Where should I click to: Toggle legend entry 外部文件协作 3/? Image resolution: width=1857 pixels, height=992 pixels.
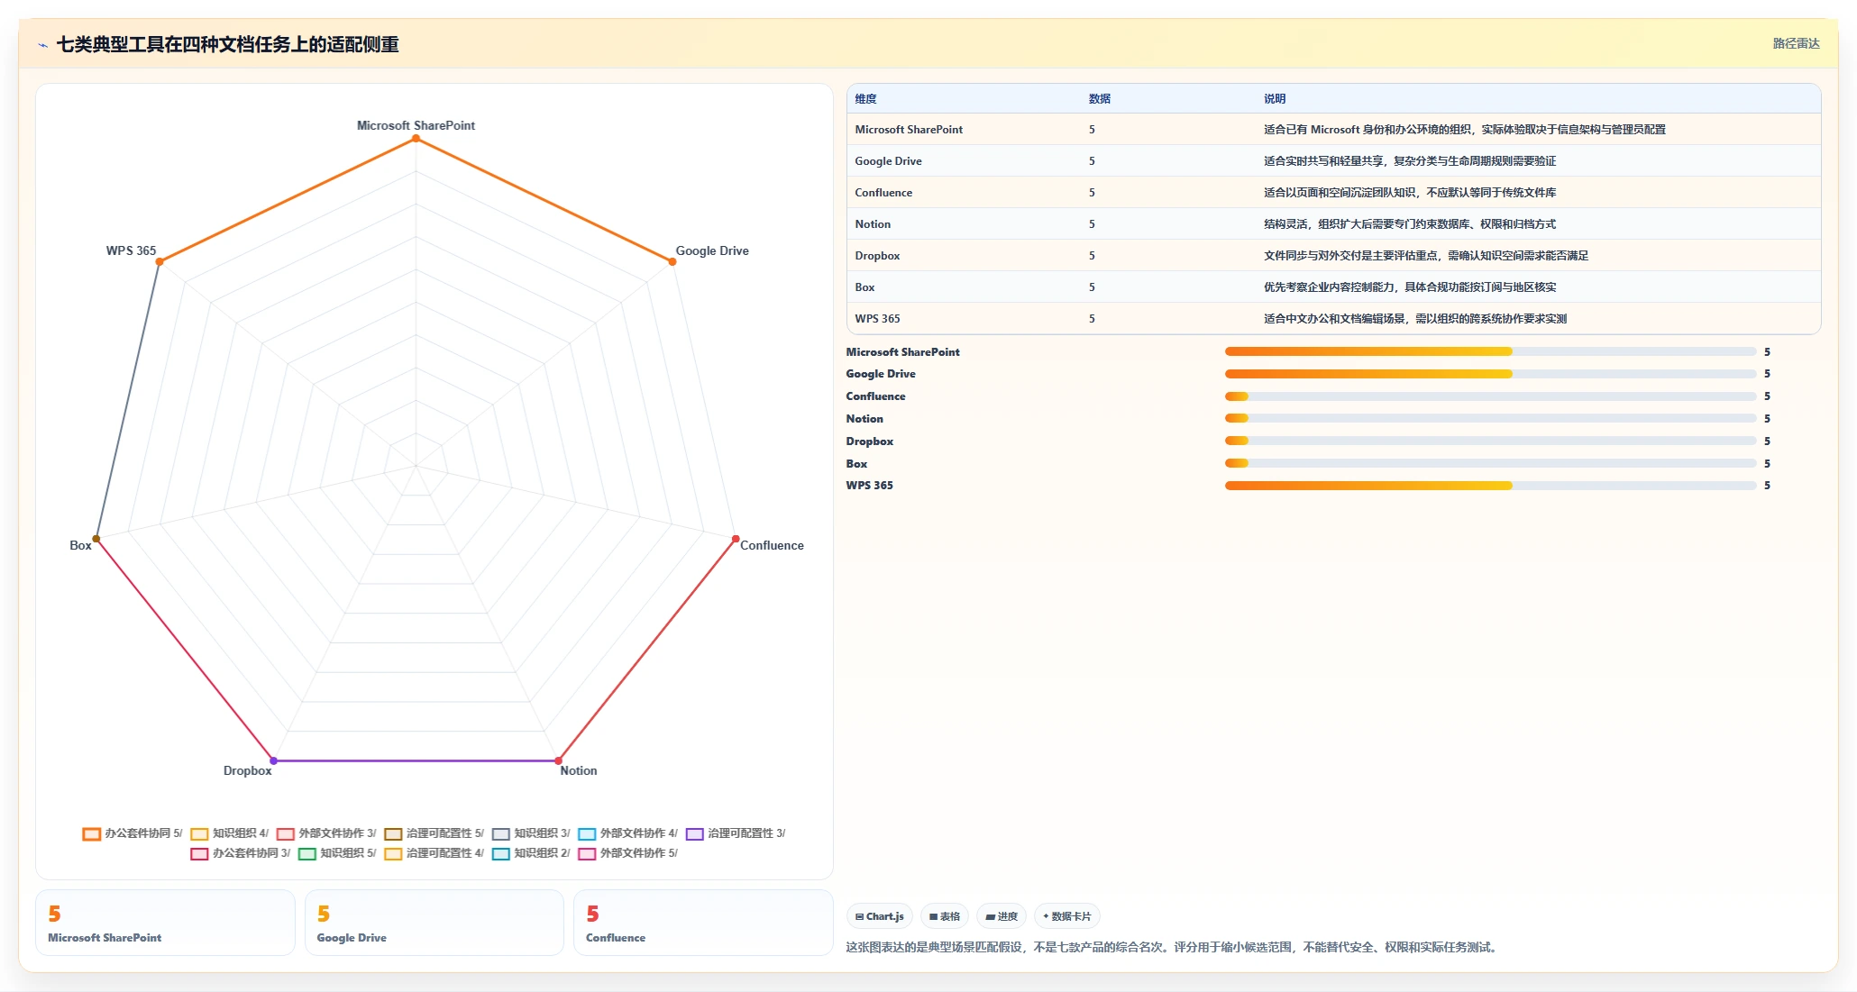(326, 833)
